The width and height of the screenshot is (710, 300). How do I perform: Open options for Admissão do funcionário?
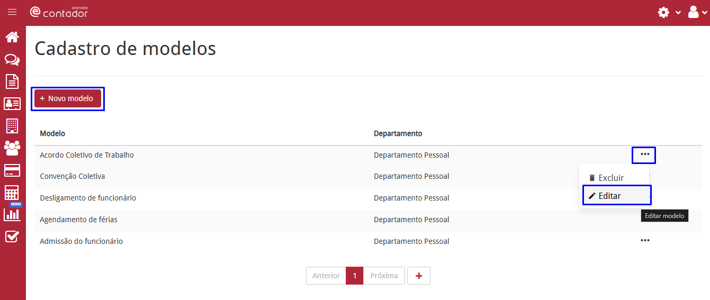pos(645,240)
